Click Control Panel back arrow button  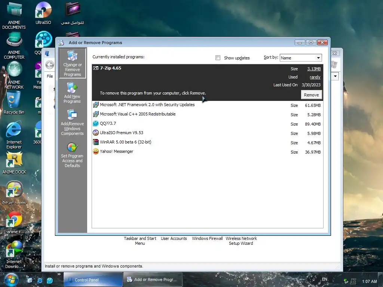[x=50, y=65]
